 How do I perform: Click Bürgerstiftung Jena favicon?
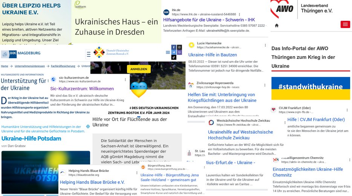(143, 167)
